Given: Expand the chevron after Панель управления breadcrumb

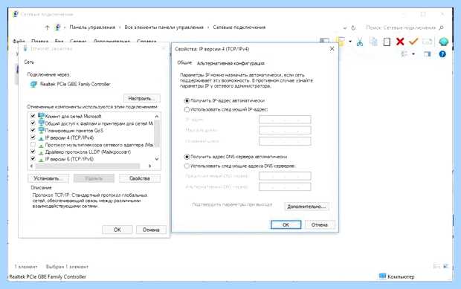Looking at the screenshot, I should (120, 27).
